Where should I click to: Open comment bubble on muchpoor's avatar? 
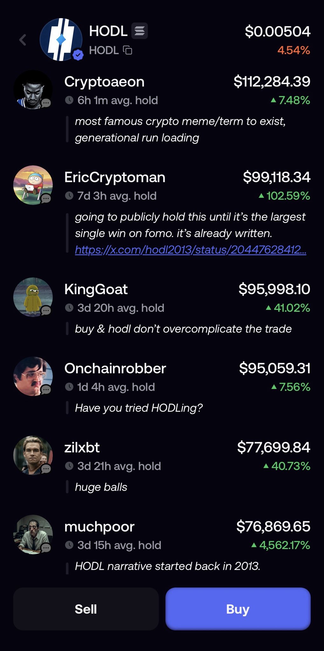(46, 548)
